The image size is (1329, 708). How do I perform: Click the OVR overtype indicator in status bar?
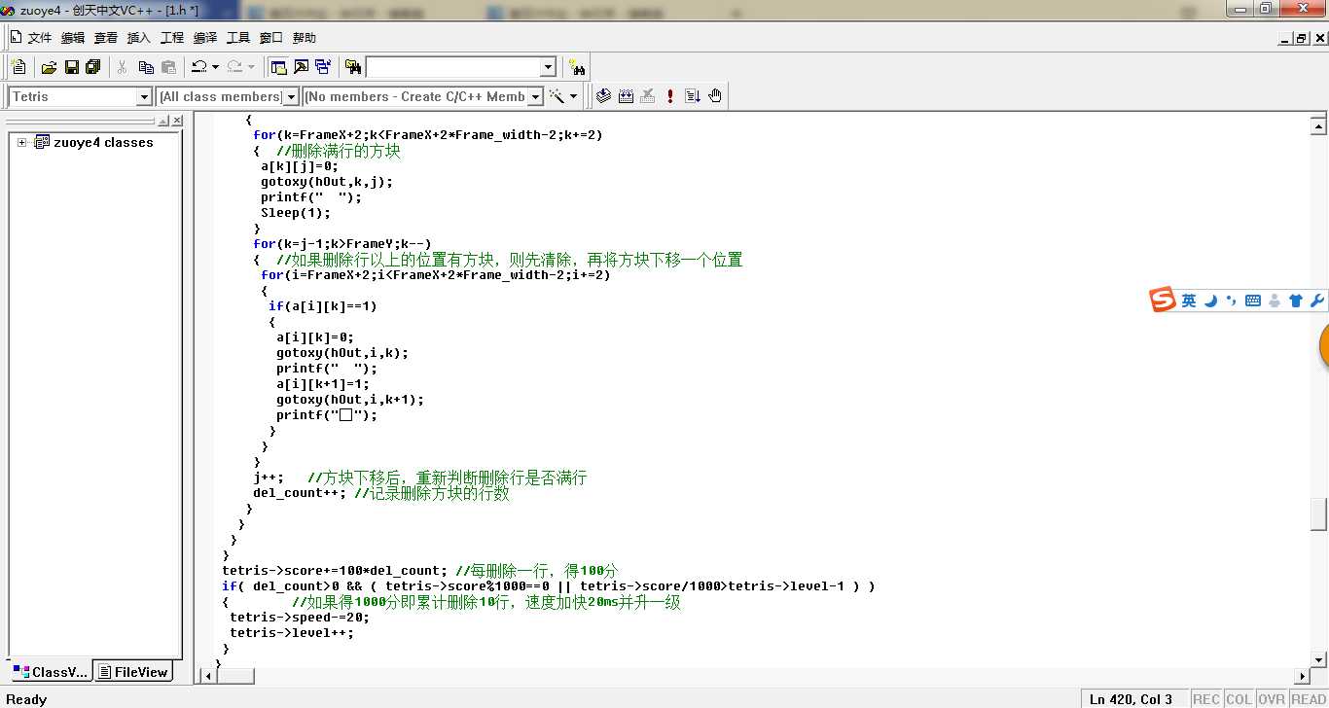coord(1272,698)
